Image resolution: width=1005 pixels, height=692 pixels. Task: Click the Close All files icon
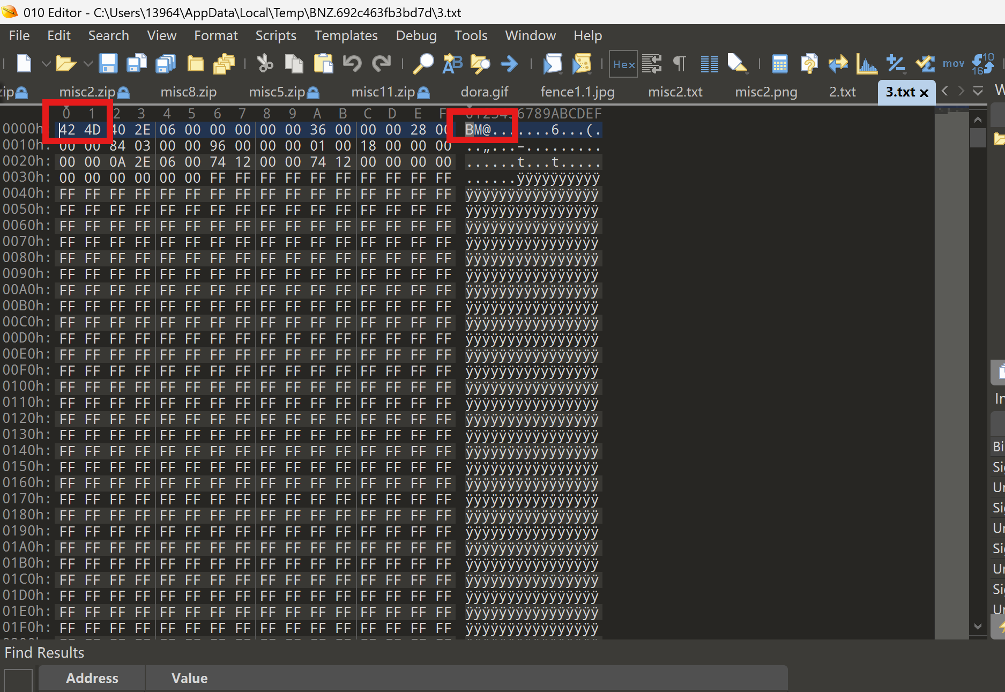click(224, 64)
